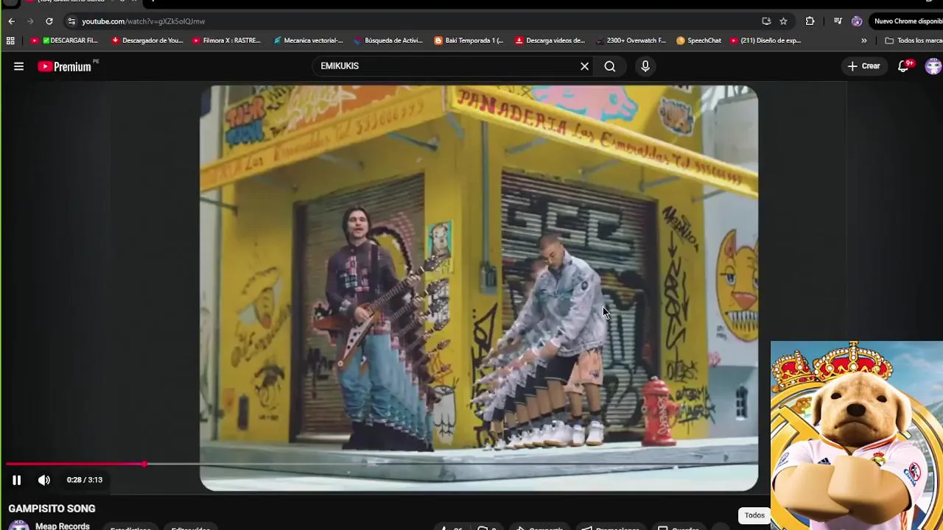Expand the hidden bookmarks chevron

pos(863,40)
